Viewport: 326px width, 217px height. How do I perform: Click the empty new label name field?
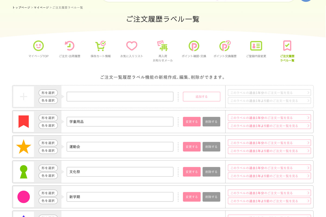point(120,97)
